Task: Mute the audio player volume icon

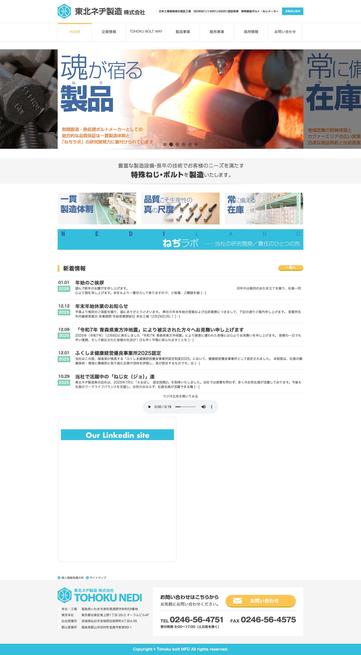Action: click(203, 407)
